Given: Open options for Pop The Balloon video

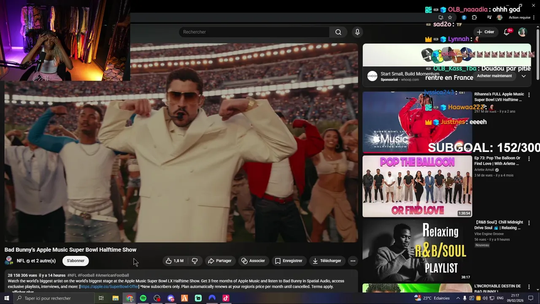Looking at the screenshot, I should 529,159.
